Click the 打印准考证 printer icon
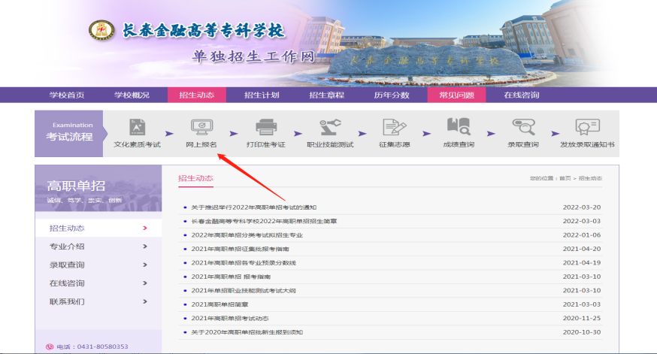The width and height of the screenshot is (657, 354). pos(265,127)
